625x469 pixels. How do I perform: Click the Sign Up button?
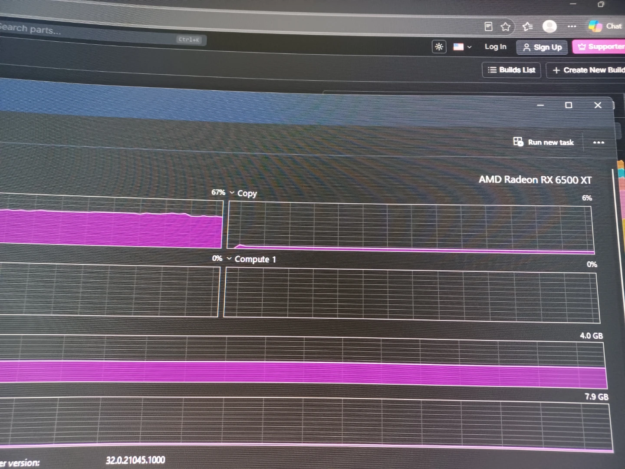[542, 47]
